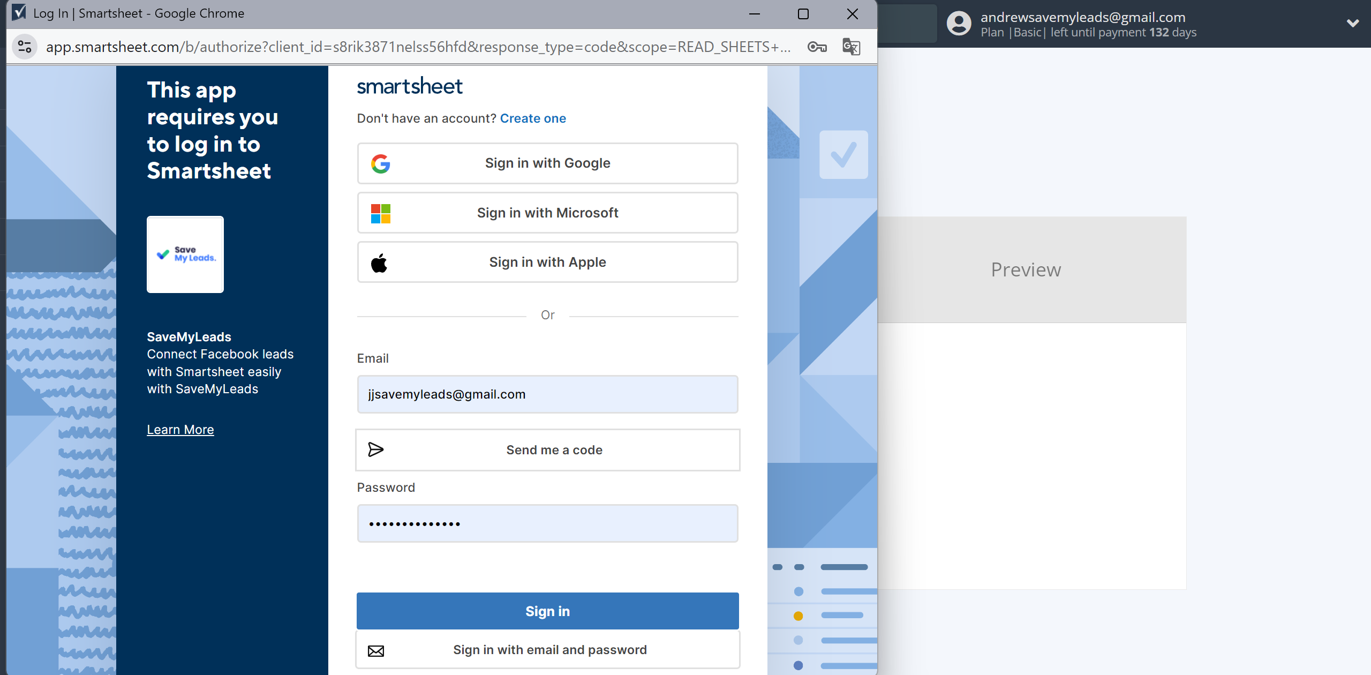Click the Smartsheet logo at top
The width and height of the screenshot is (1371, 675).
coord(410,86)
